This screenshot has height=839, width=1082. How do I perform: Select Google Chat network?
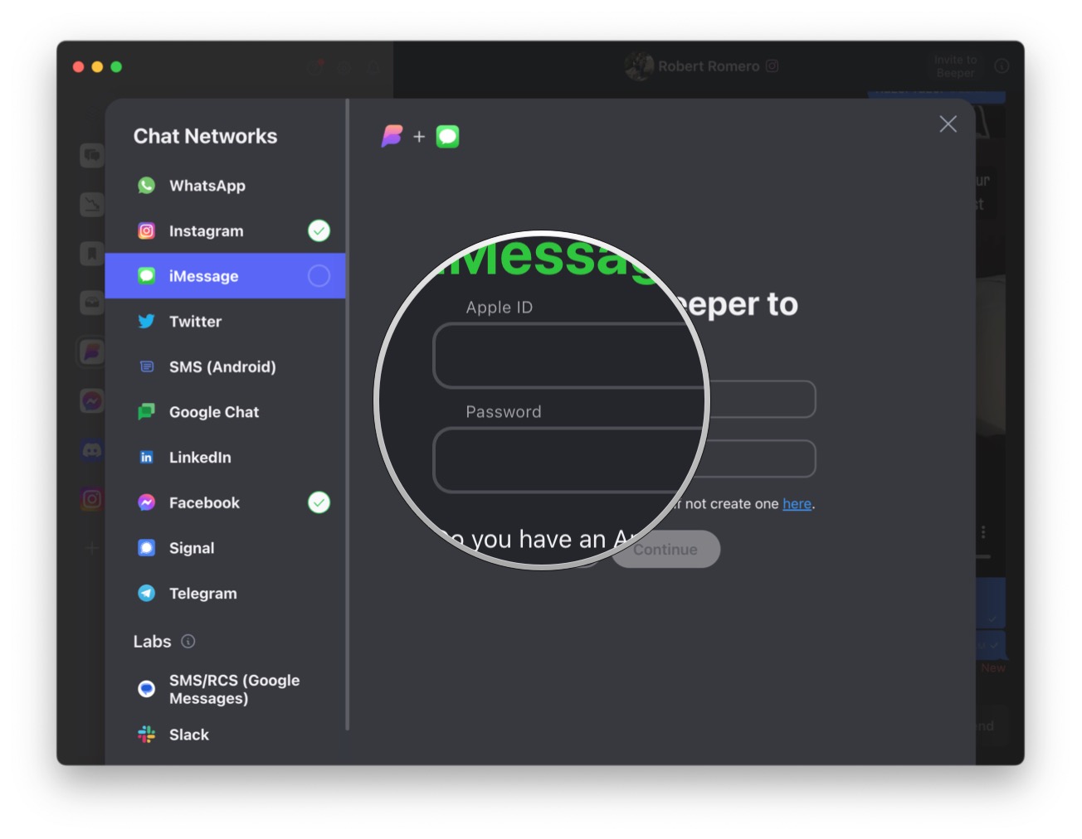pyautogui.click(x=225, y=412)
